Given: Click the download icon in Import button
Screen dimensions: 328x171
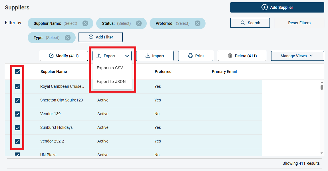Looking at the screenshot, I should pyautogui.click(x=148, y=56).
